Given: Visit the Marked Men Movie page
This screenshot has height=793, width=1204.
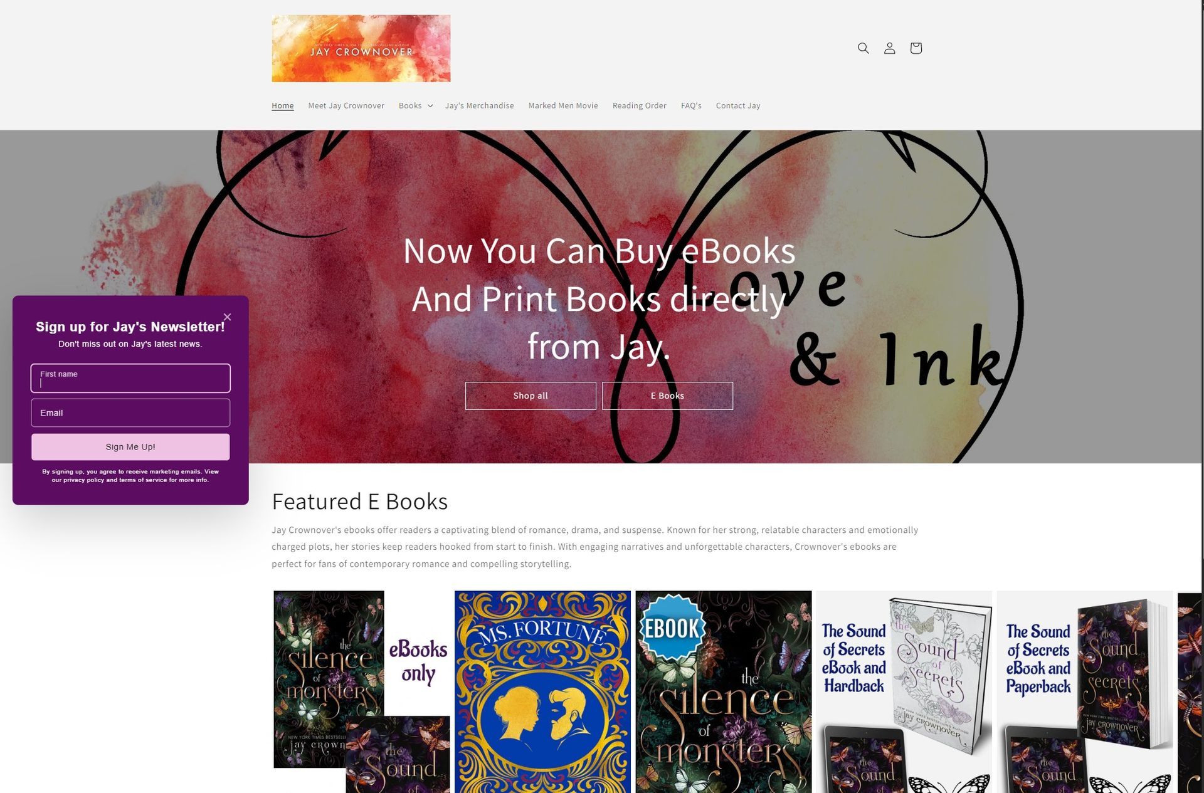Looking at the screenshot, I should 563,105.
